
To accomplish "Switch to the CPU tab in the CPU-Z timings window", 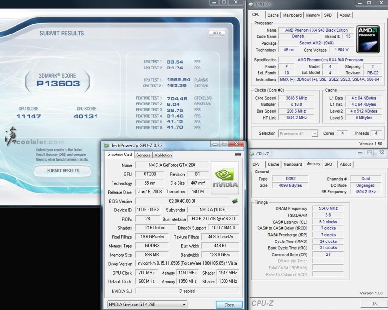I will point(256,164).
